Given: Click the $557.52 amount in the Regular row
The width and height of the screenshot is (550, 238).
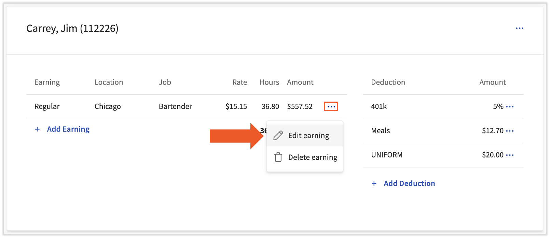Looking at the screenshot, I should tap(300, 106).
